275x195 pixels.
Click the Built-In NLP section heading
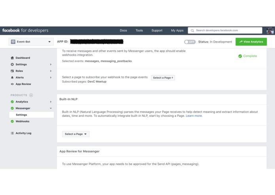tap(68, 99)
